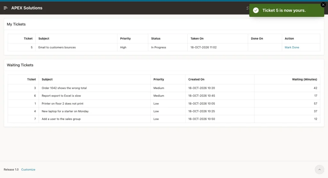
Task: Click created date '18-OCT-2026 10:05'
Action: click(x=201, y=103)
